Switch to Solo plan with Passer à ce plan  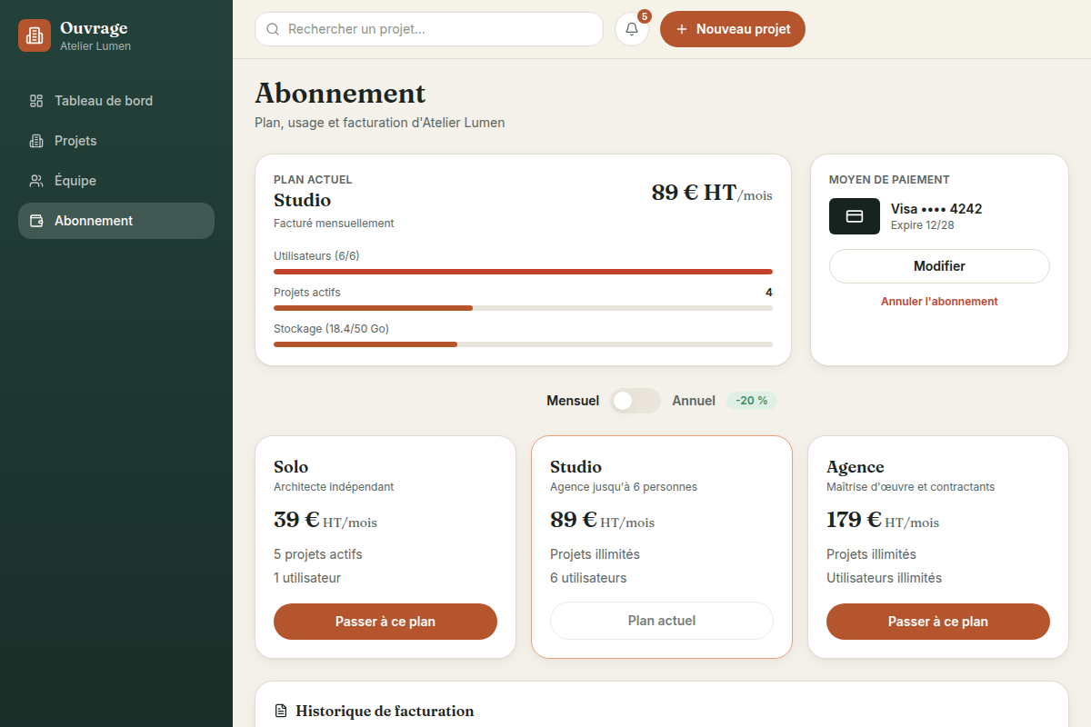click(x=385, y=622)
